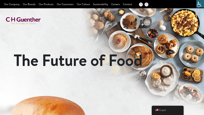Open the Our Products menu
Screen dimensions: 204x115
[x=46, y=4]
